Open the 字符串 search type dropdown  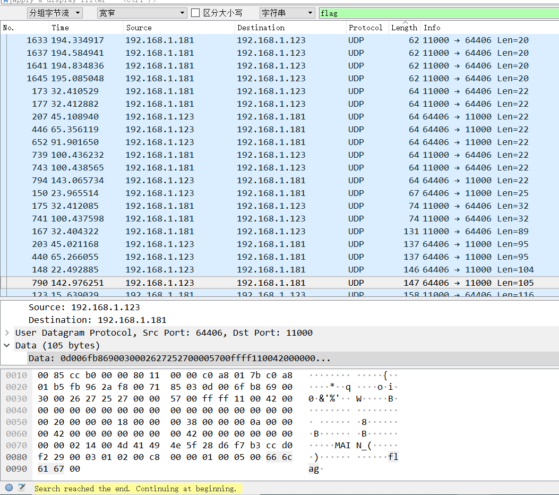[x=287, y=13]
